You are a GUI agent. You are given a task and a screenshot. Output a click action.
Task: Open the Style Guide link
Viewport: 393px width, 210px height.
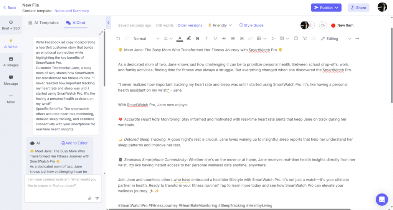(251, 25)
